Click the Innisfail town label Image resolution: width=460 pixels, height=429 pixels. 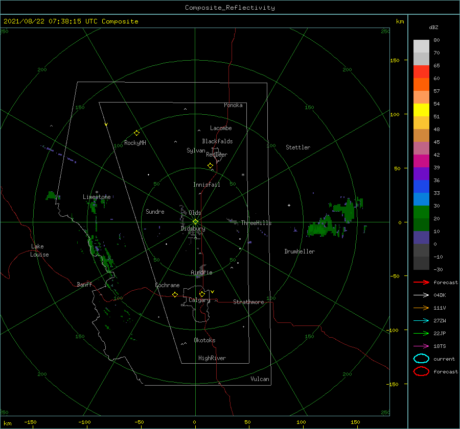[x=206, y=185]
